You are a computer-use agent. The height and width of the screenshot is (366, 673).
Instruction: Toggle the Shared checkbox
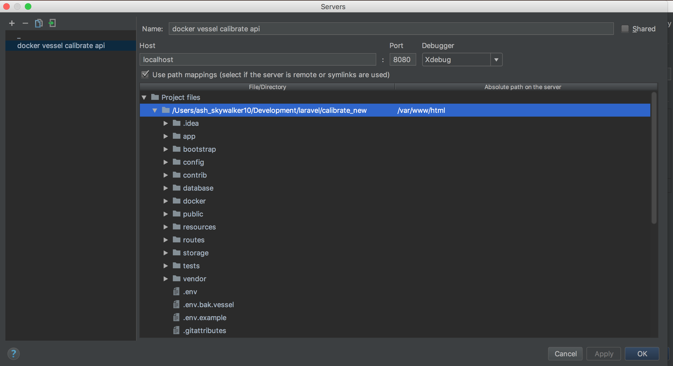(x=625, y=29)
